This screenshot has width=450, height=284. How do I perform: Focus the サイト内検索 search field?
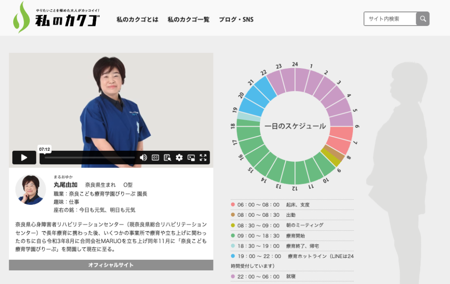click(x=389, y=19)
